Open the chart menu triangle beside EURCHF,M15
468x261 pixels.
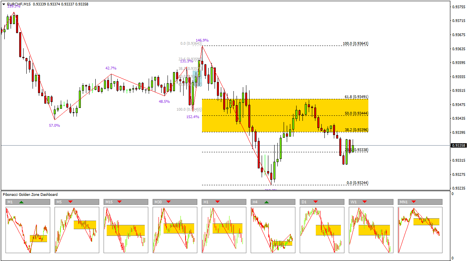pyautogui.click(x=4, y=4)
